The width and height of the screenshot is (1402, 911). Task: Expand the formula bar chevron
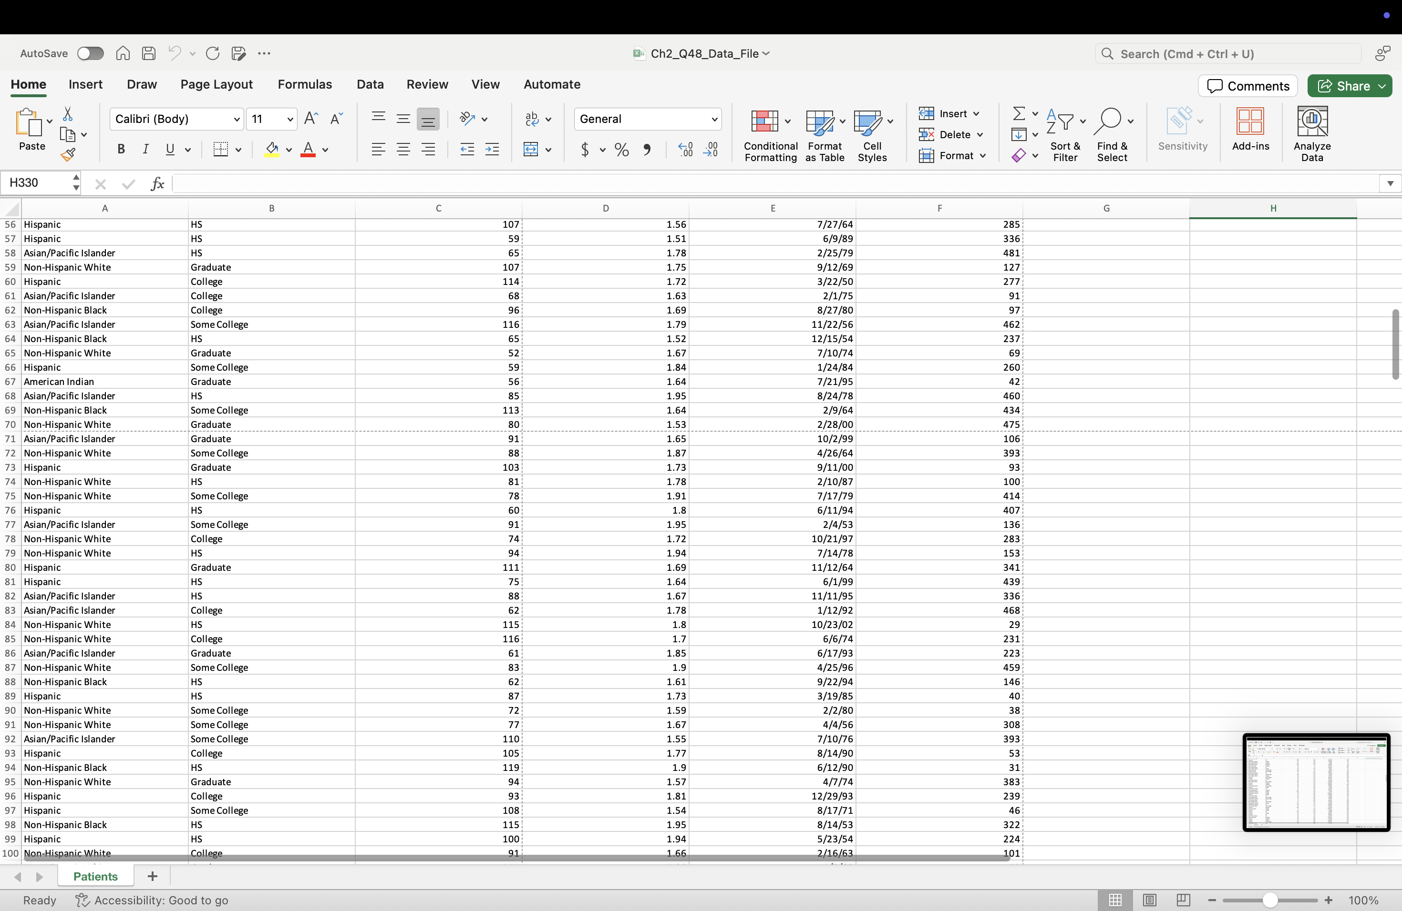[x=1390, y=183]
